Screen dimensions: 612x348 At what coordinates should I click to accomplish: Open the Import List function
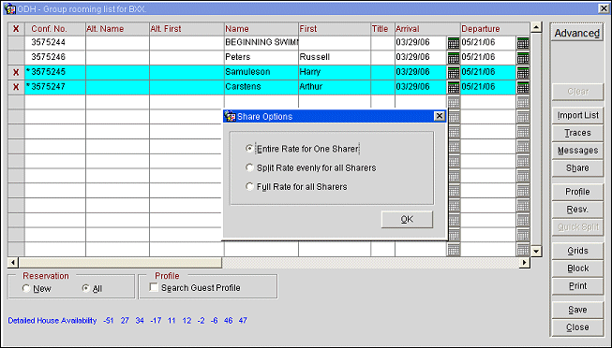(577, 115)
